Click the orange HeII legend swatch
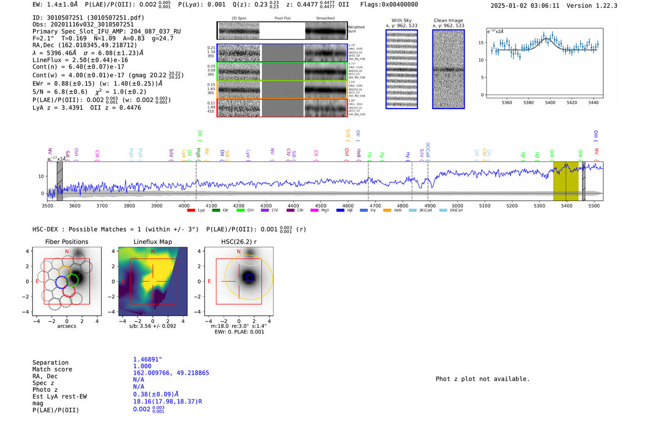This screenshot has height=442, width=650. (387, 210)
